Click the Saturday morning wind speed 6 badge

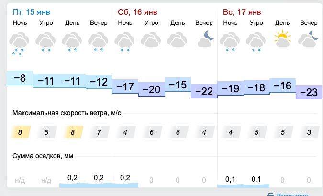coord(151,132)
